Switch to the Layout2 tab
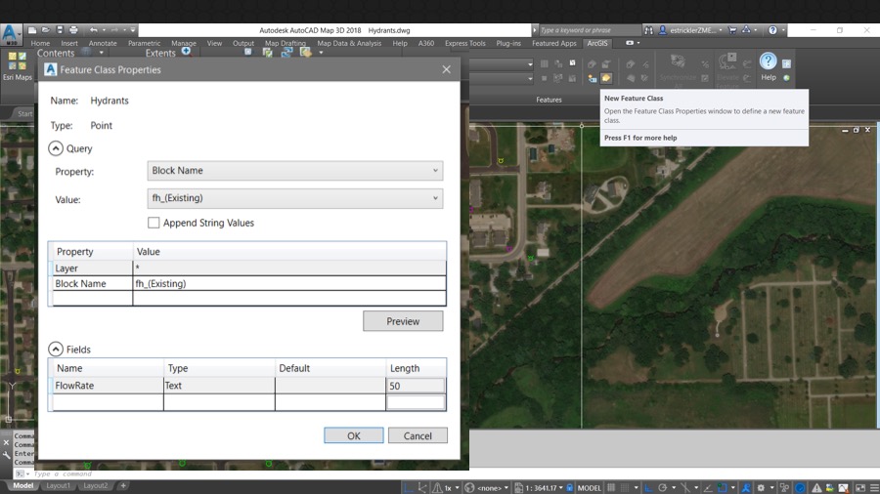This screenshot has width=880, height=494. 95,485
